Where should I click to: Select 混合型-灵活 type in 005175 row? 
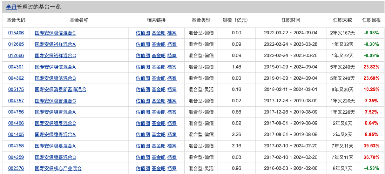(201, 90)
